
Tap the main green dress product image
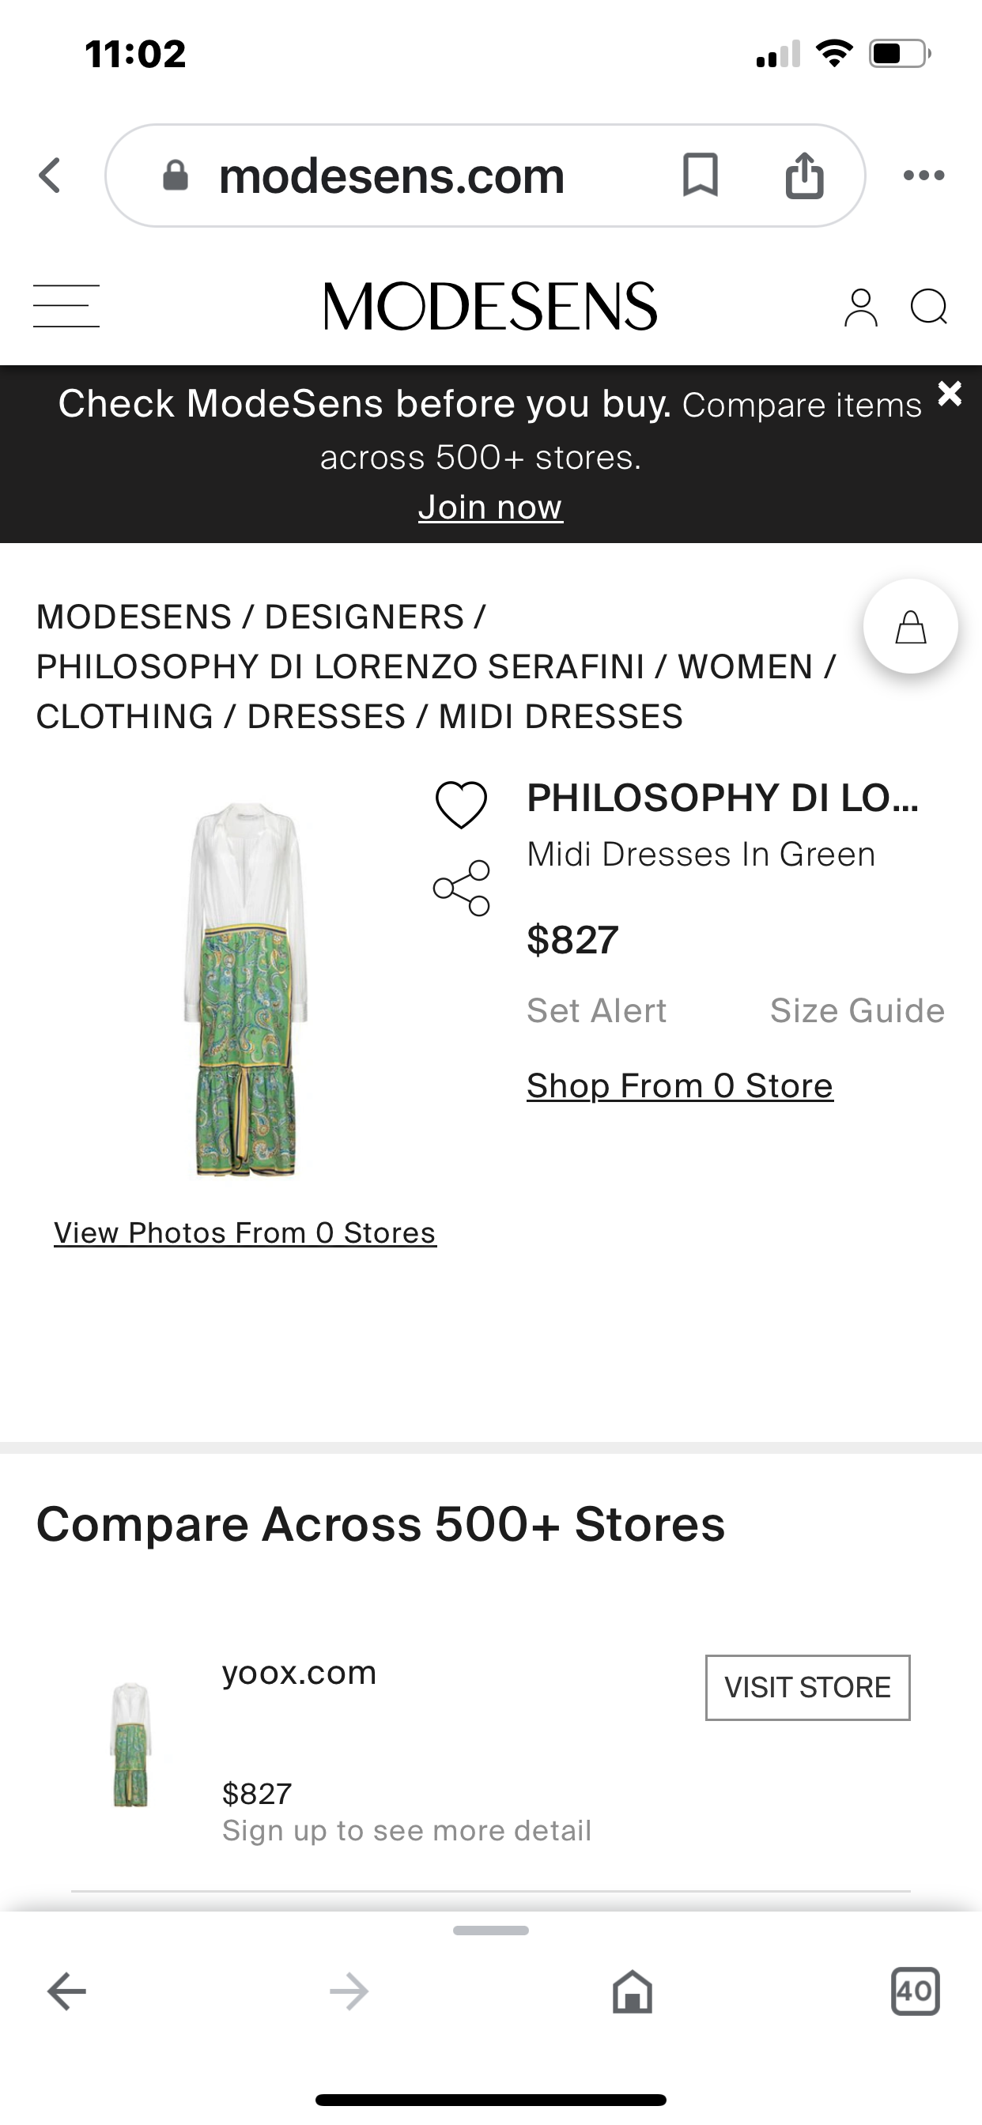[x=245, y=988]
